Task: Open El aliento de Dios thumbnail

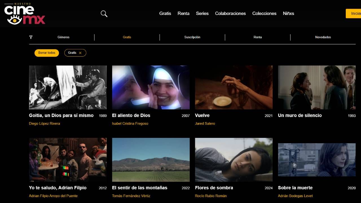Action: pos(151,87)
